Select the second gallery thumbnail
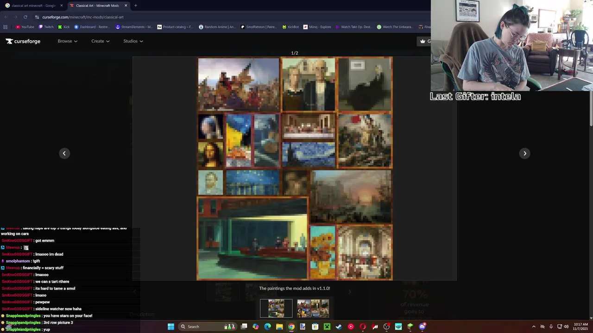Screen dimensions: 593x333 [313, 308]
